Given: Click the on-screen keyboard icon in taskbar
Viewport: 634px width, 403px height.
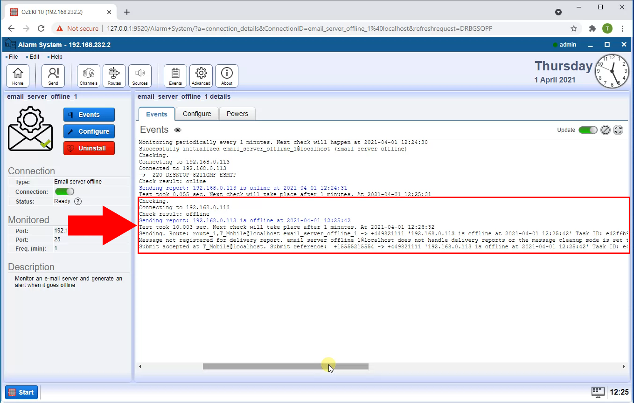Looking at the screenshot, I should 598,392.
